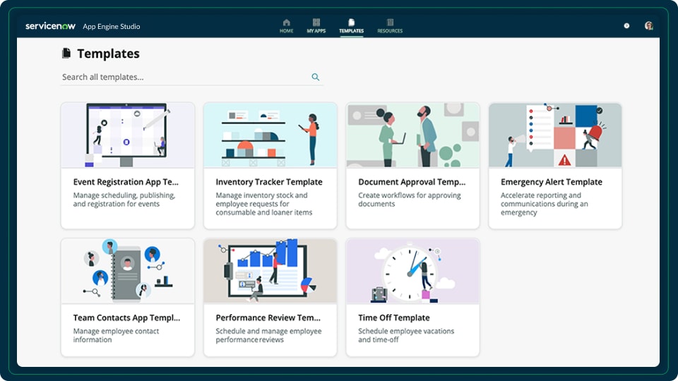
Task: Select the Document Approval template title
Action: coord(412,182)
